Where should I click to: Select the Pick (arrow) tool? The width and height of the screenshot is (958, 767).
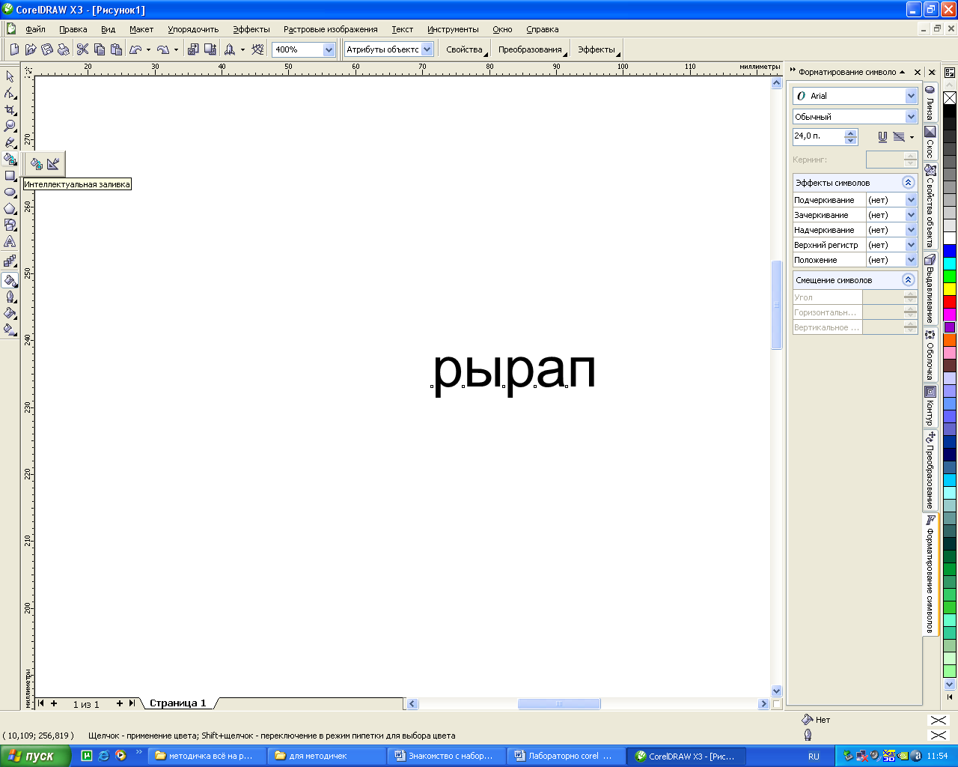(x=10, y=76)
